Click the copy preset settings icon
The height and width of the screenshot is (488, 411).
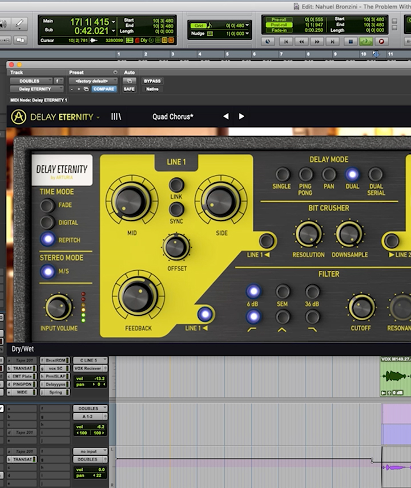[x=86, y=89]
